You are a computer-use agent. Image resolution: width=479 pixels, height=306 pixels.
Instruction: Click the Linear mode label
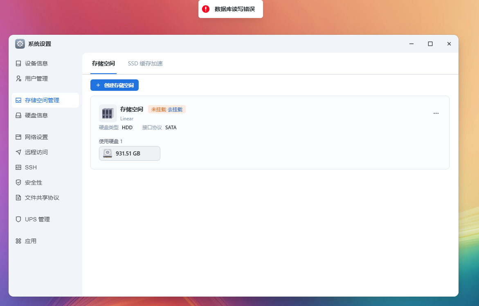(x=127, y=119)
